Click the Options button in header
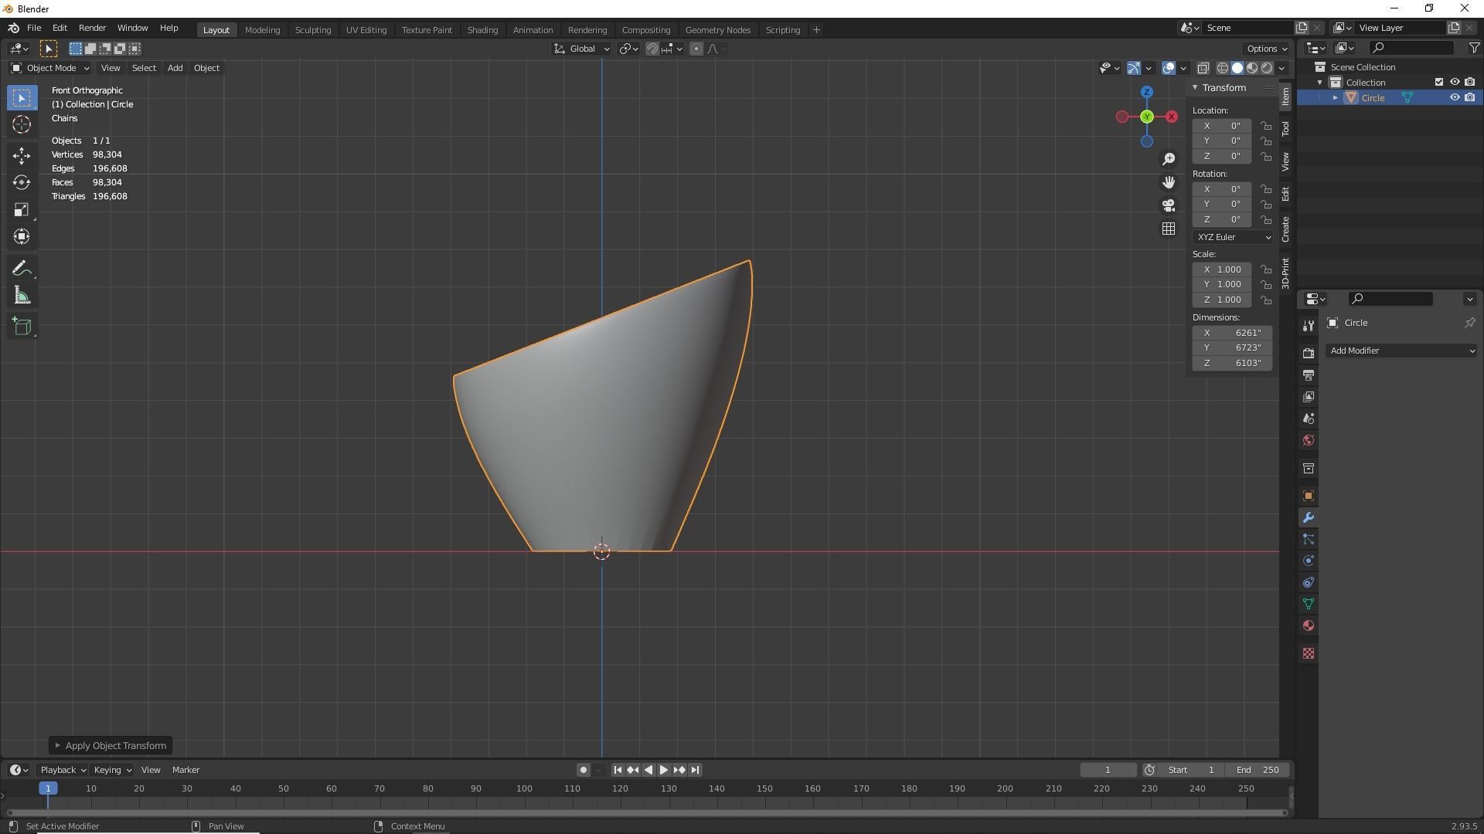The height and width of the screenshot is (834, 1484). [1267, 49]
